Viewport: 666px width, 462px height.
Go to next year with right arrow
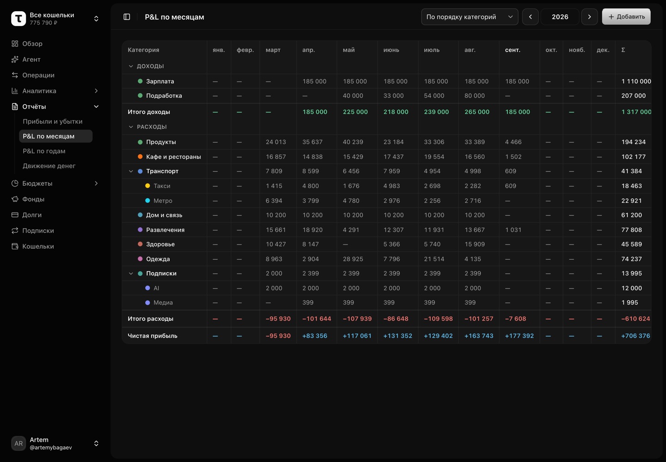[589, 17]
